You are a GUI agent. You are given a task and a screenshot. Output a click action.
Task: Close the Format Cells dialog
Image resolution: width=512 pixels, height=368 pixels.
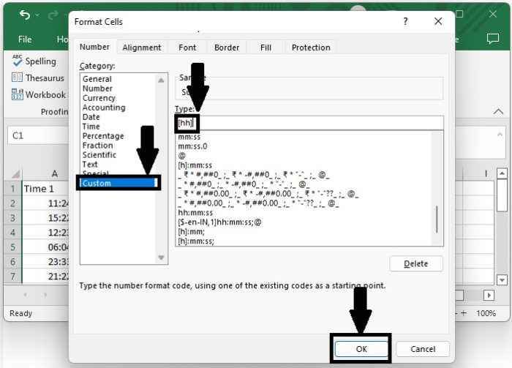[x=438, y=21]
